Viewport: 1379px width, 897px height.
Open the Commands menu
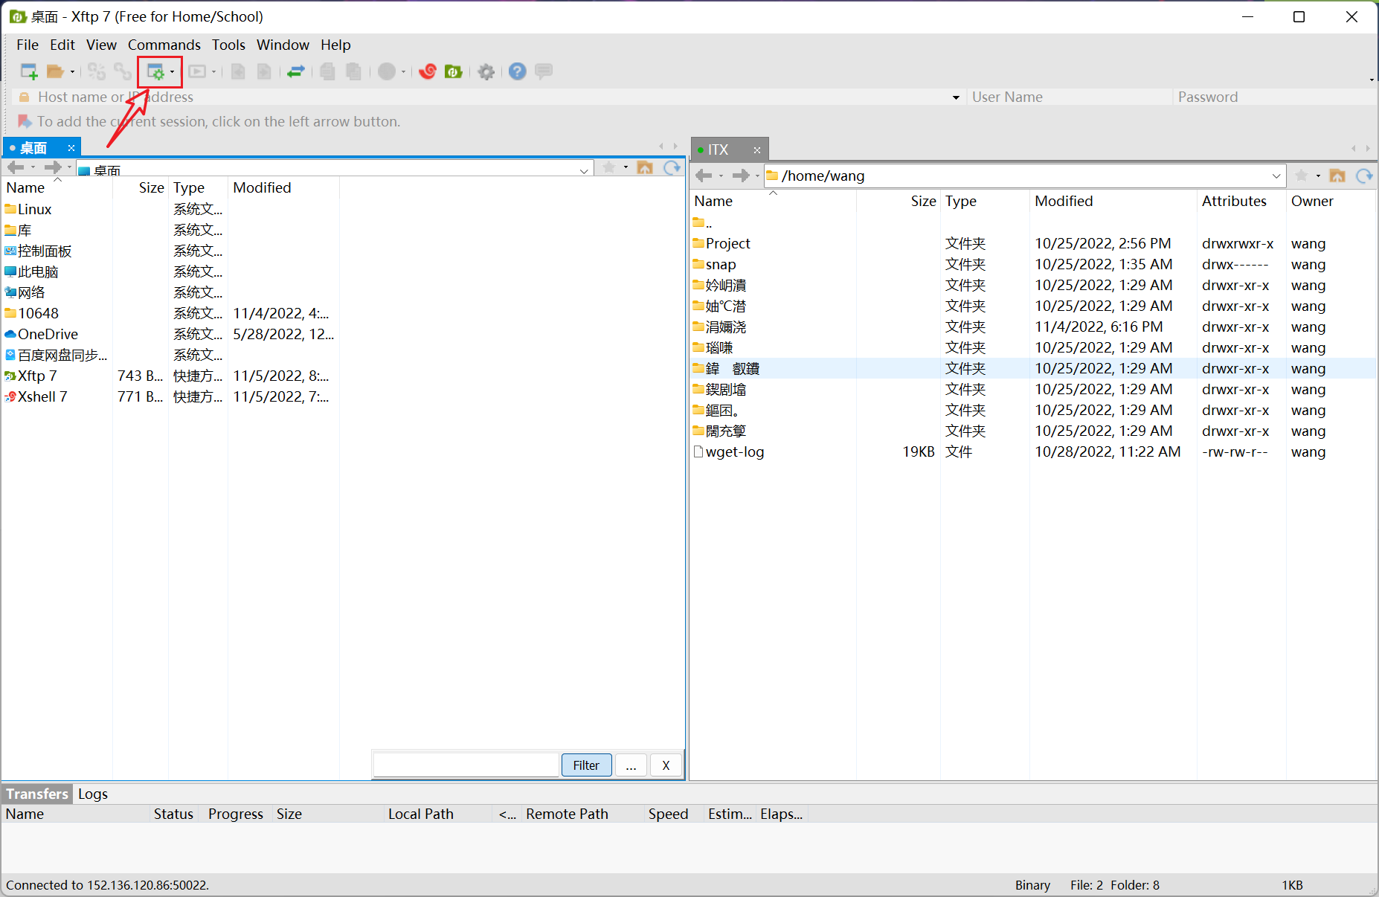click(164, 45)
